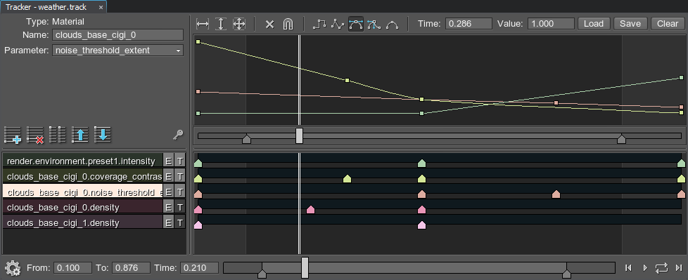Click the delete key X icon in toolbar

[x=270, y=24]
